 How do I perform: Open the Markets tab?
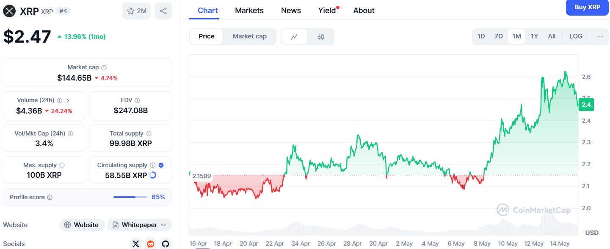pyautogui.click(x=249, y=11)
